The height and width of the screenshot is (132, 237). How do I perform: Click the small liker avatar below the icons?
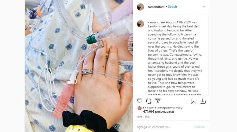coord(139,108)
